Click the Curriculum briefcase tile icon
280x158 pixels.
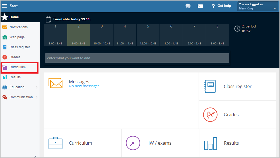tap(55, 143)
